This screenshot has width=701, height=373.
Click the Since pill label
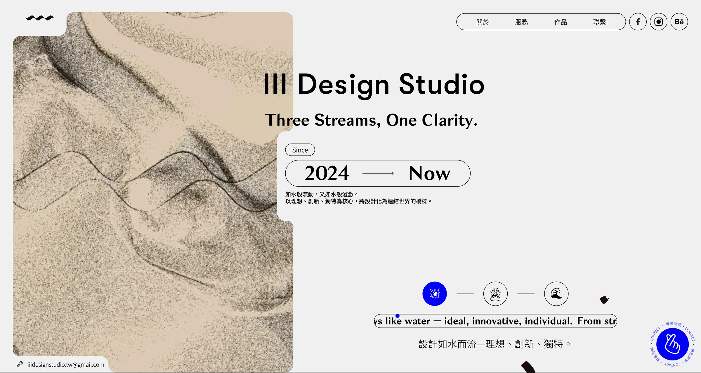click(300, 150)
